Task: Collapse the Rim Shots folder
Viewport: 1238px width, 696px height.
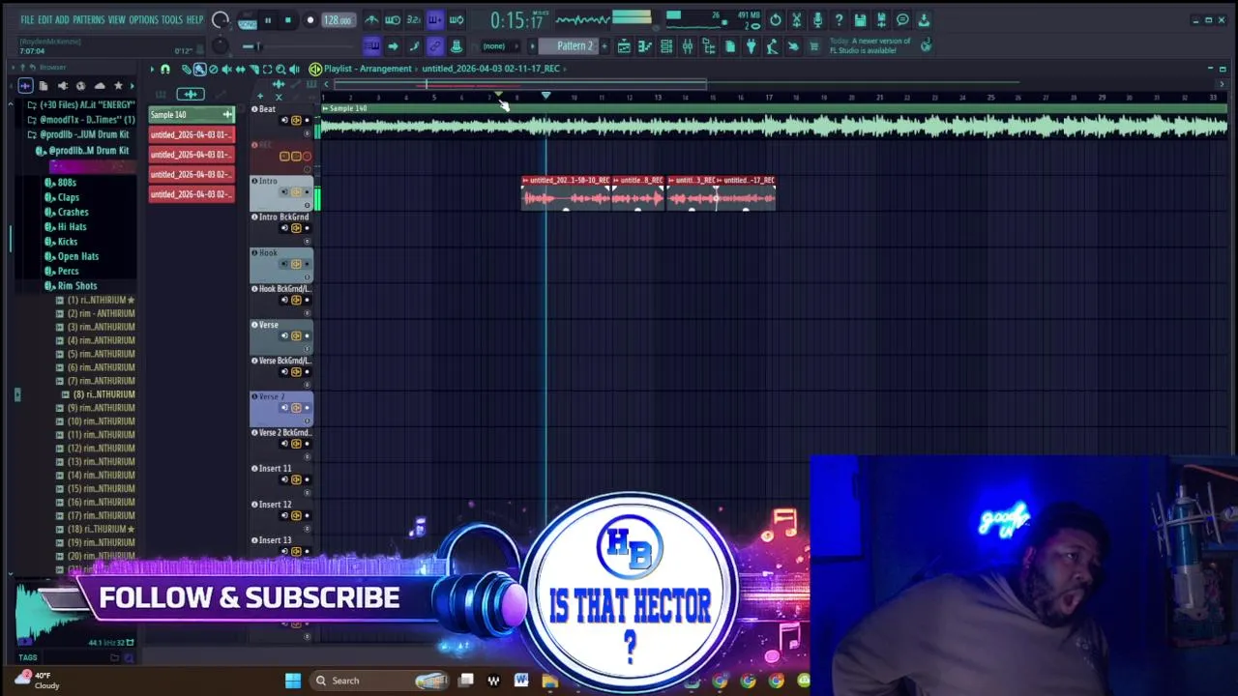Action: pos(76,286)
